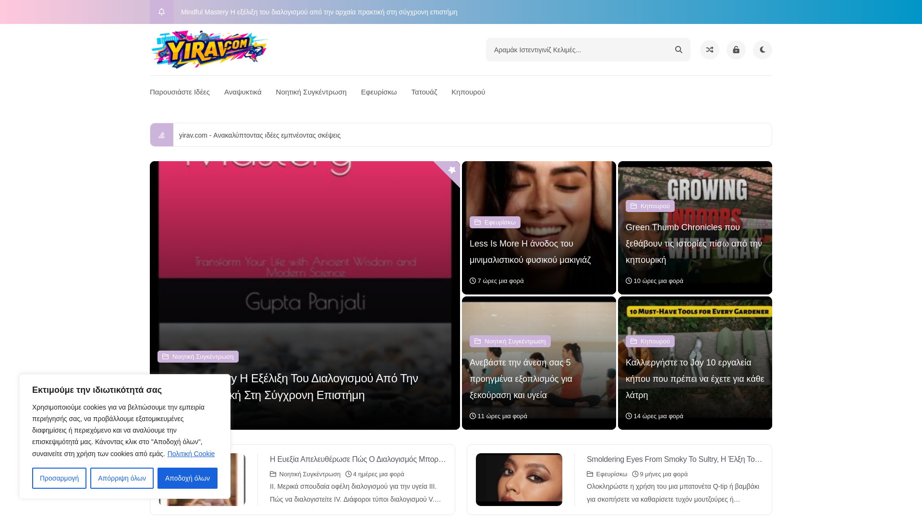Viewport: 922px width, 518px height.
Task: Click Εφευρίσκω category under Smoldering Eyes post
Action: point(611,474)
